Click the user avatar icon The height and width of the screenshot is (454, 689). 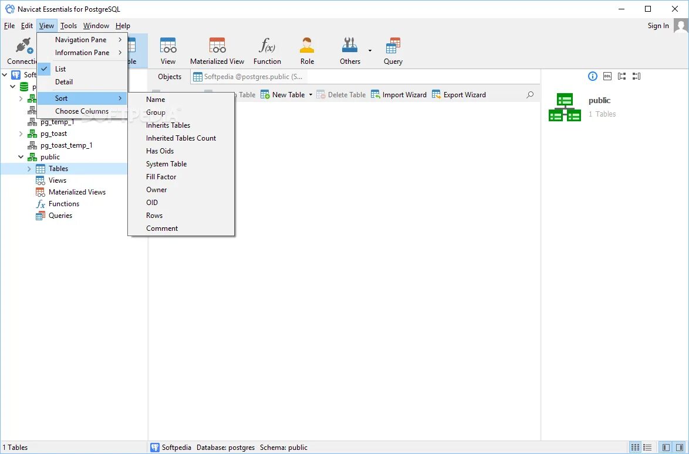click(681, 25)
